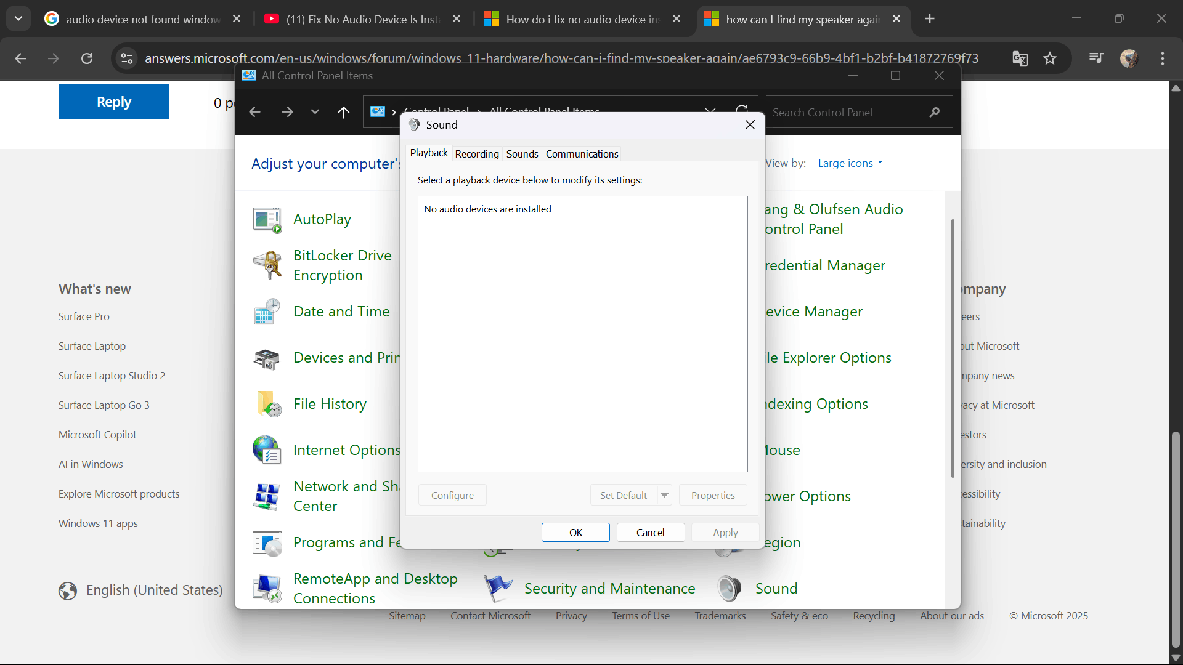Open Chrome's tab search dropdown

[18, 18]
